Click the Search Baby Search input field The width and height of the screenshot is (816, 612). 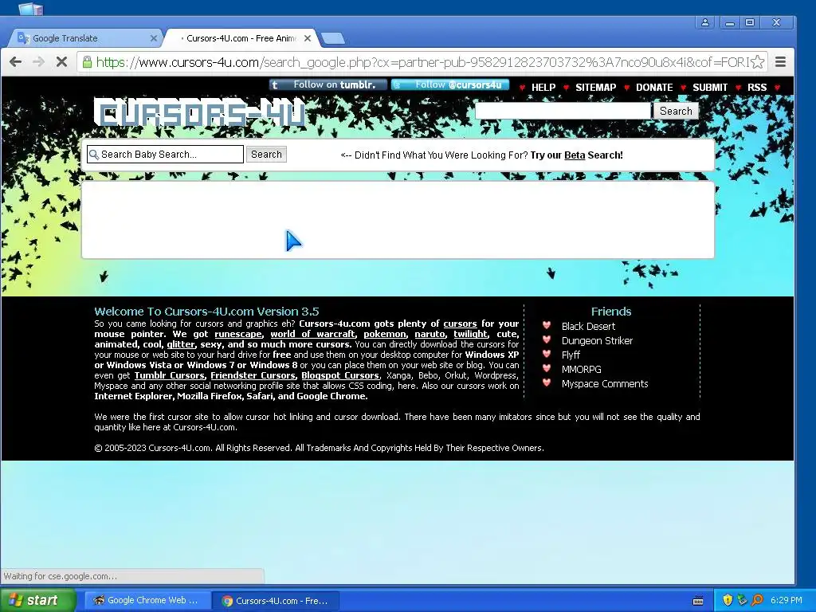[x=165, y=154]
